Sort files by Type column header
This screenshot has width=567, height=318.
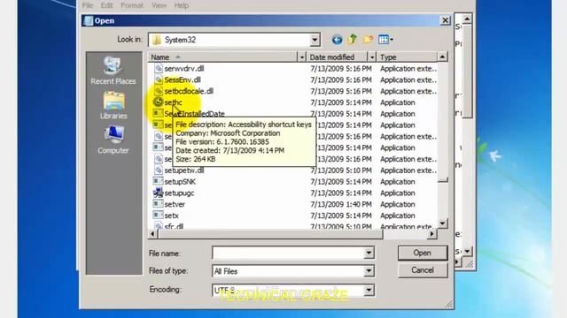coord(407,57)
